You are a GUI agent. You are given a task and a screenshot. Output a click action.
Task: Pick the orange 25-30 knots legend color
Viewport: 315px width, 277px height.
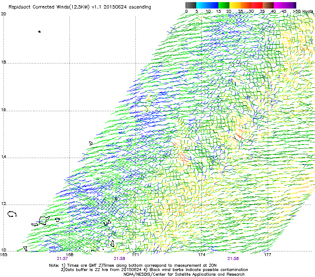(x=246, y=5)
